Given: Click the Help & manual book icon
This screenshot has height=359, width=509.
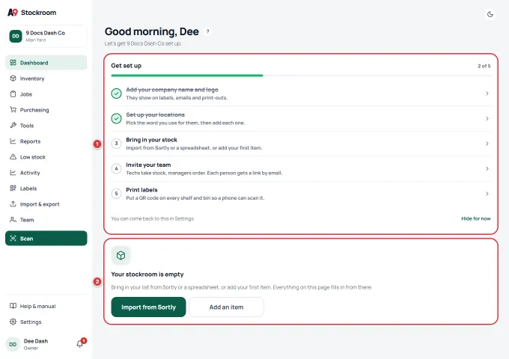Looking at the screenshot, I should point(13,306).
